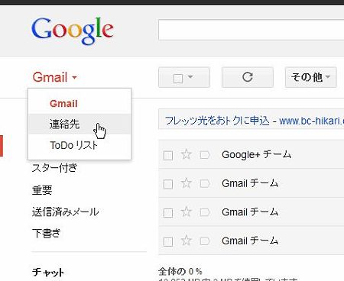Star the second Gmail チーム email
Image resolution: width=344 pixels, height=281 pixels.
pyautogui.click(x=187, y=212)
